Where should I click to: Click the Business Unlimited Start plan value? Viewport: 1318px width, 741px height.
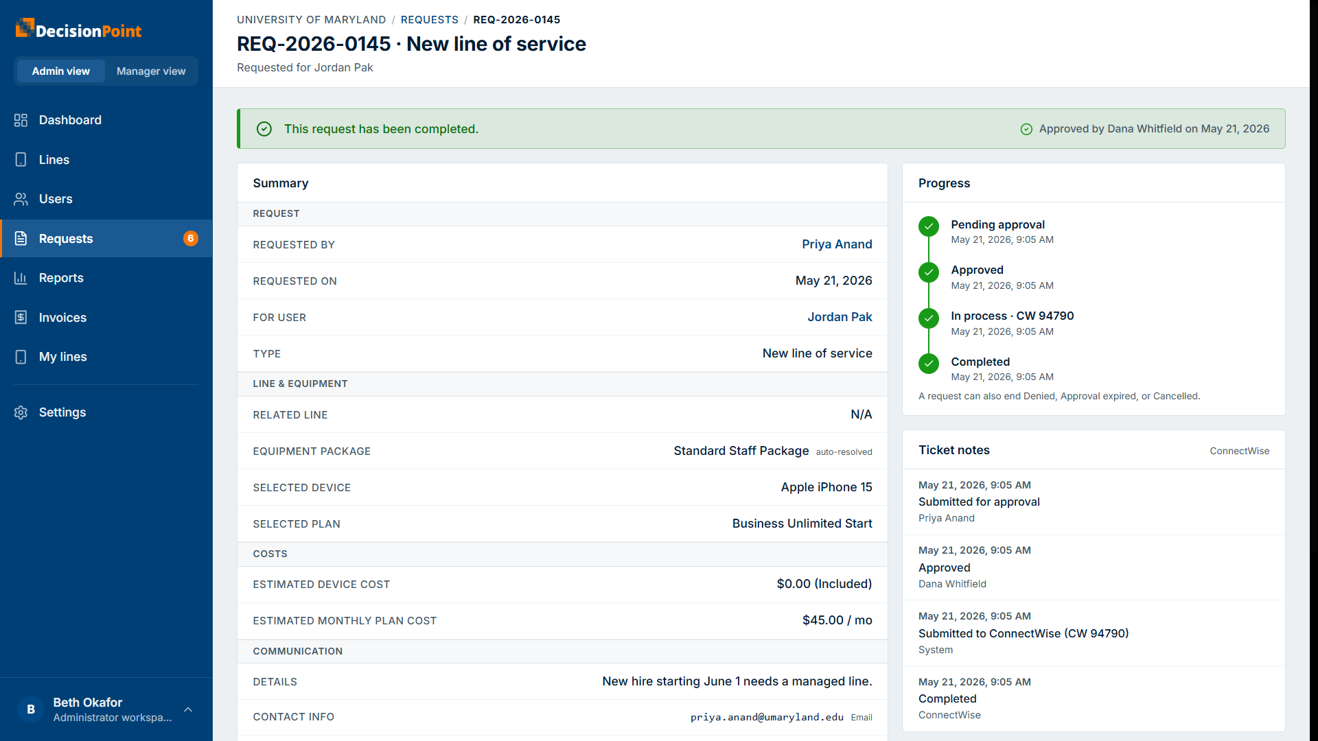(x=802, y=524)
